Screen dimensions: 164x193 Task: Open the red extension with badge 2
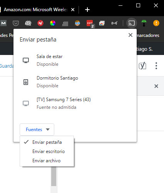pos(90,23)
